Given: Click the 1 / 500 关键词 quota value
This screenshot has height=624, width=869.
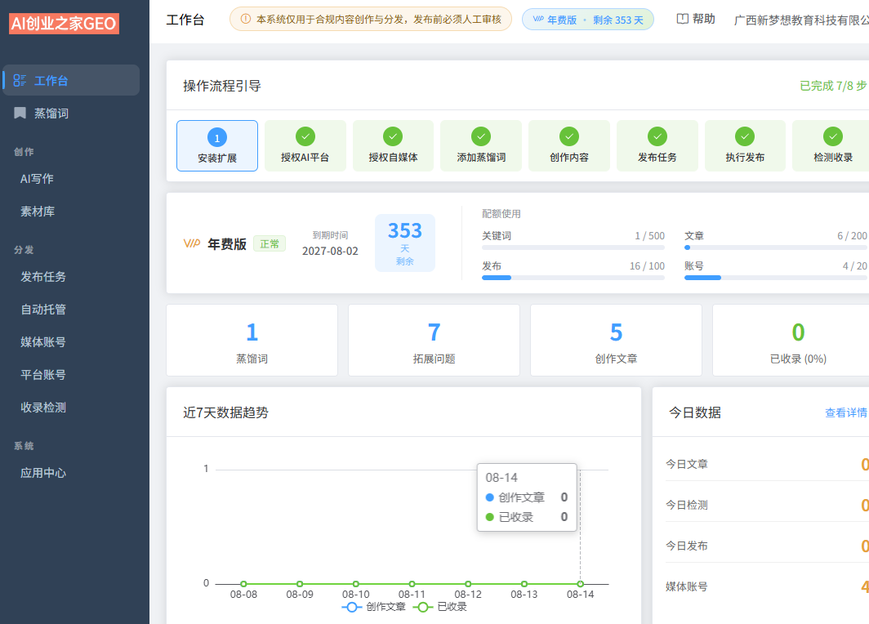Looking at the screenshot, I should 649,235.
